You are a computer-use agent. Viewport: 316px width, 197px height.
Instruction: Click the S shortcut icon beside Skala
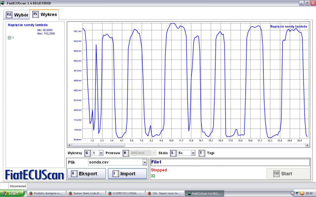[173, 153]
